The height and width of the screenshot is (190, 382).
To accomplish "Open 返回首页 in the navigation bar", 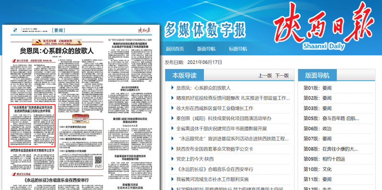I will pos(175,49).
